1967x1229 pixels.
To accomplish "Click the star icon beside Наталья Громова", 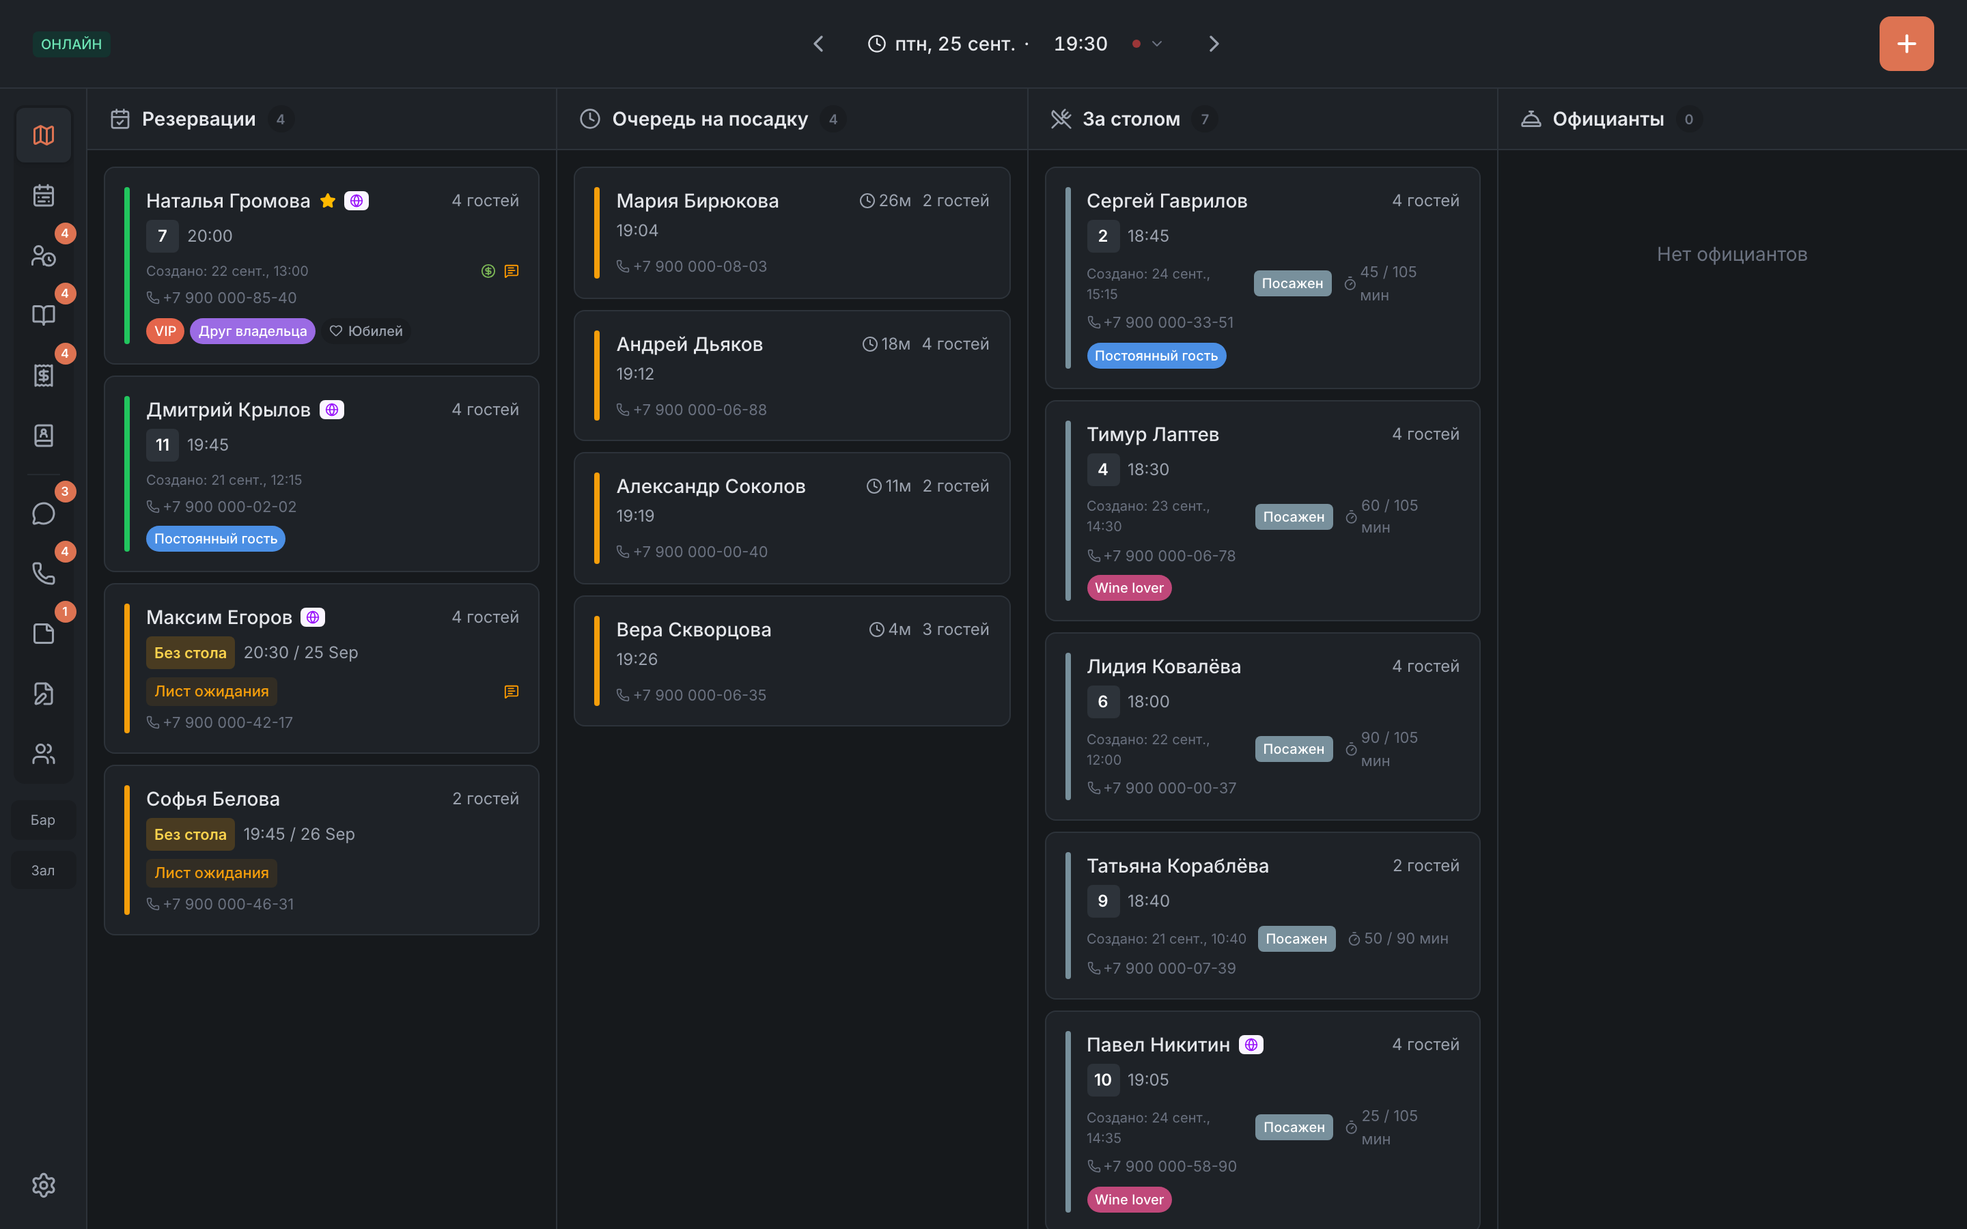I will click(328, 201).
